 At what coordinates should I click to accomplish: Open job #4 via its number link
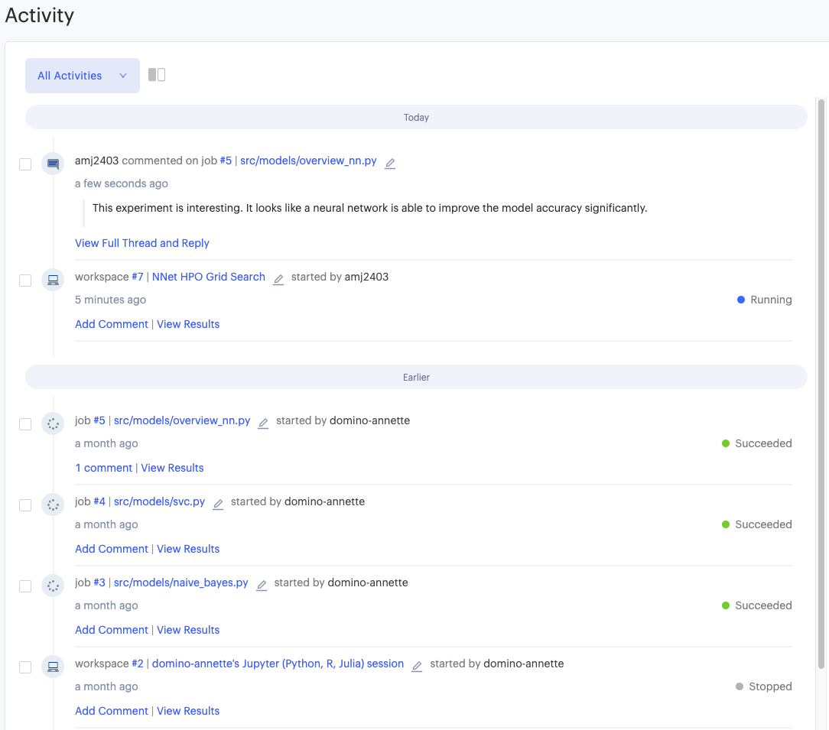click(99, 501)
